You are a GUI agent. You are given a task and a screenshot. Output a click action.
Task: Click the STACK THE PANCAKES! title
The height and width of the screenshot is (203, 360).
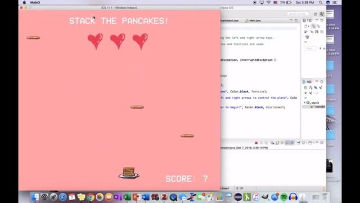119,21
